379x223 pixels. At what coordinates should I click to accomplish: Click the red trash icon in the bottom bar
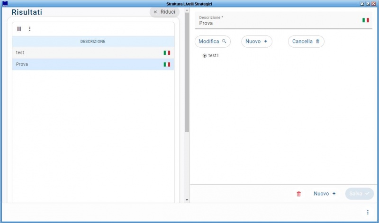point(299,194)
